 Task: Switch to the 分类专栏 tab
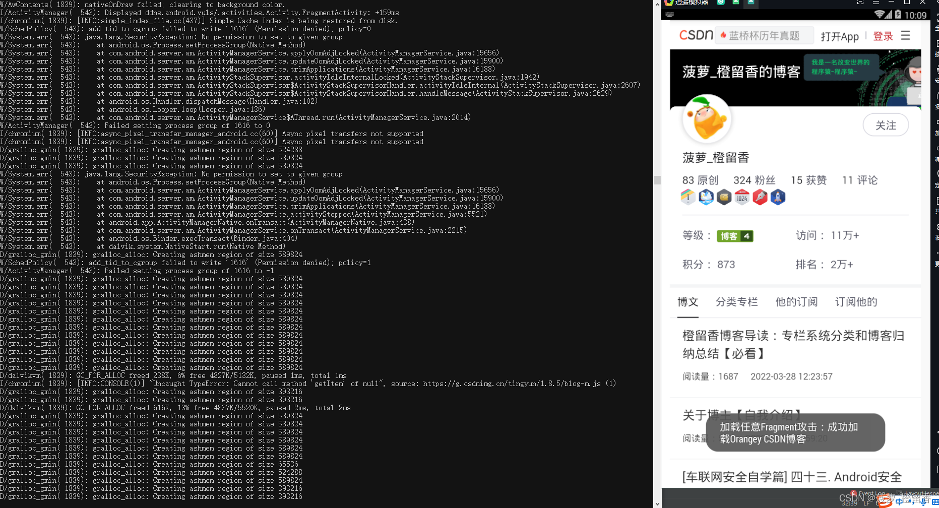(x=736, y=302)
